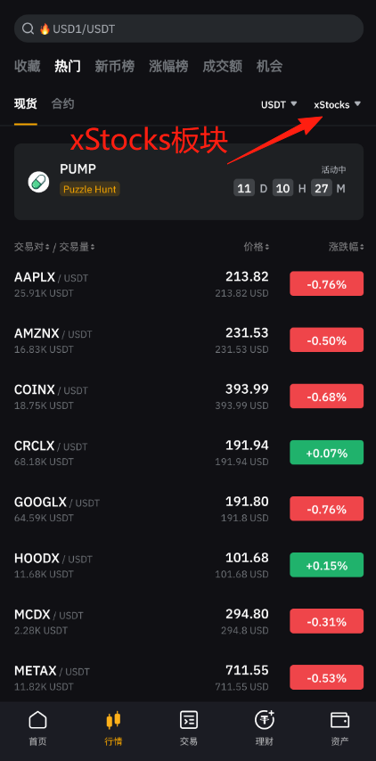Image resolution: width=376 pixels, height=761 pixels.
Task: Click the Puzzle Hunt label
Action: click(90, 189)
